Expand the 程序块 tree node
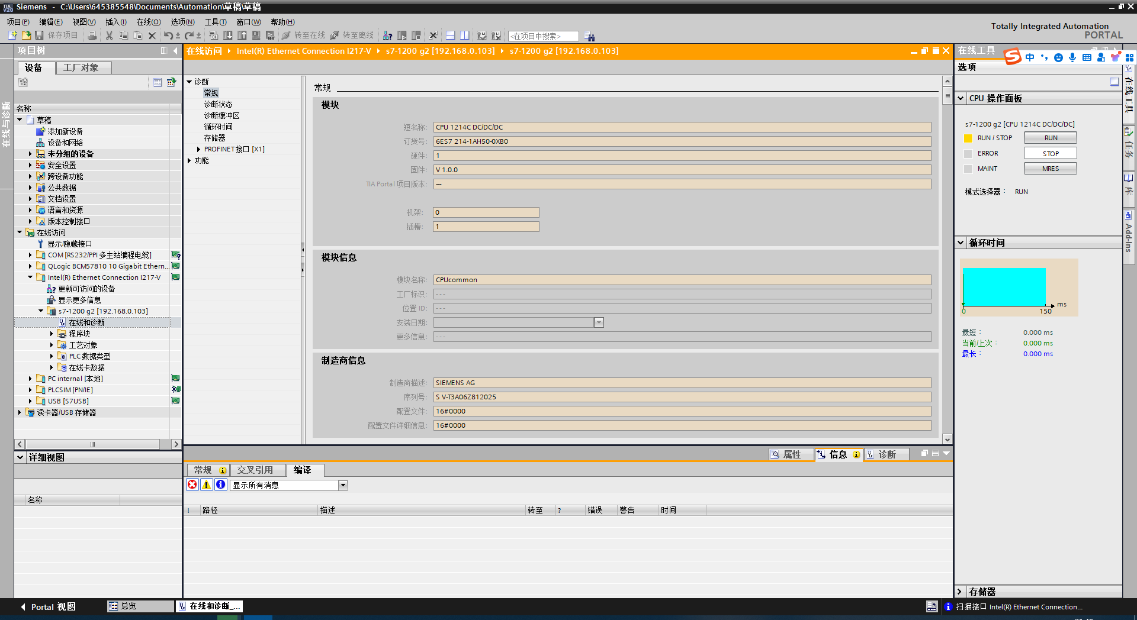 pos(52,334)
